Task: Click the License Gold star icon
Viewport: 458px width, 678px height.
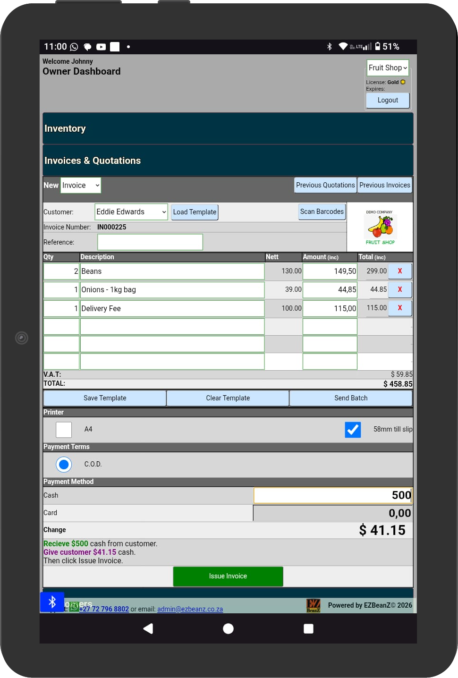Action: point(403,82)
